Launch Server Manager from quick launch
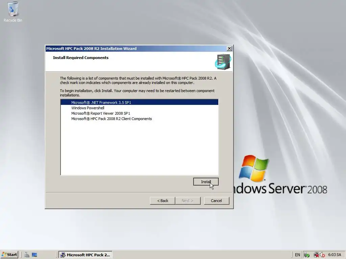The width and height of the screenshot is (346, 259). (x=27, y=255)
